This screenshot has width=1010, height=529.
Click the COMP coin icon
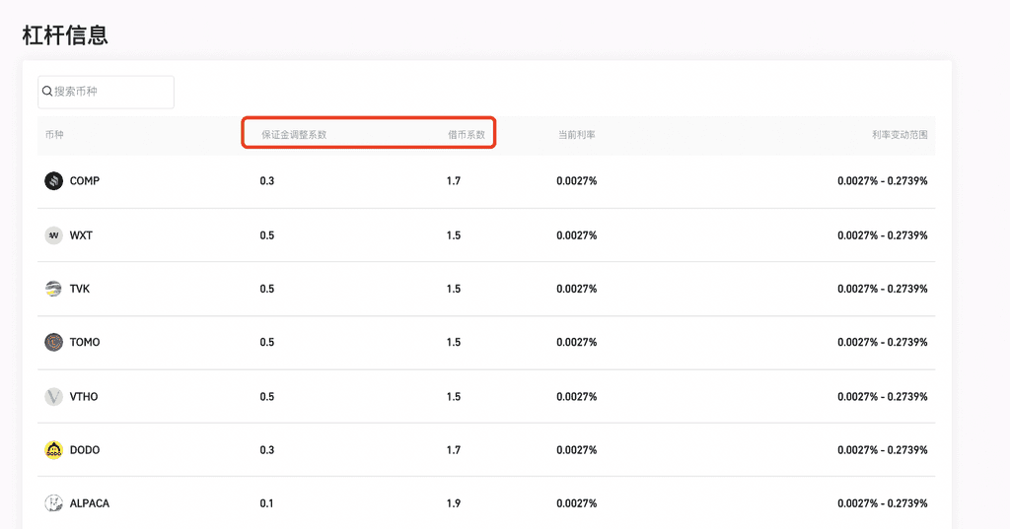pyautogui.click(x=53, y=181)
